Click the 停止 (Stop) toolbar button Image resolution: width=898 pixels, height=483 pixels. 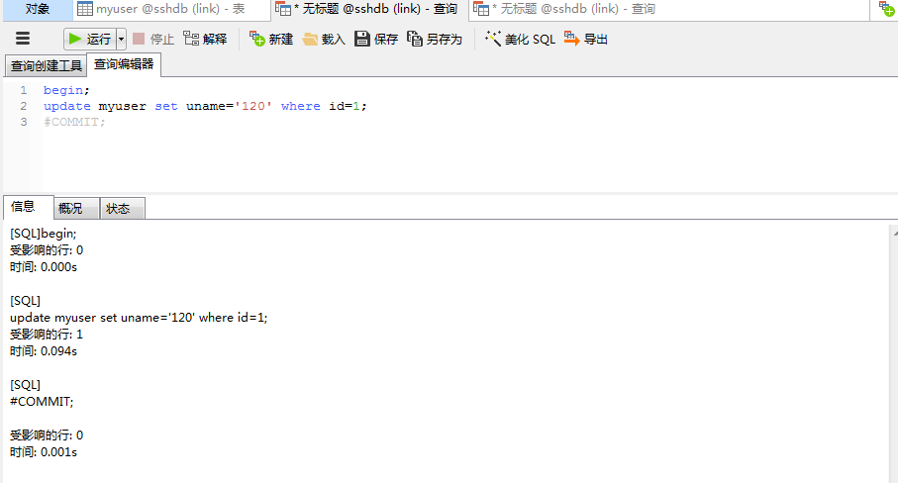pos(152,40)
